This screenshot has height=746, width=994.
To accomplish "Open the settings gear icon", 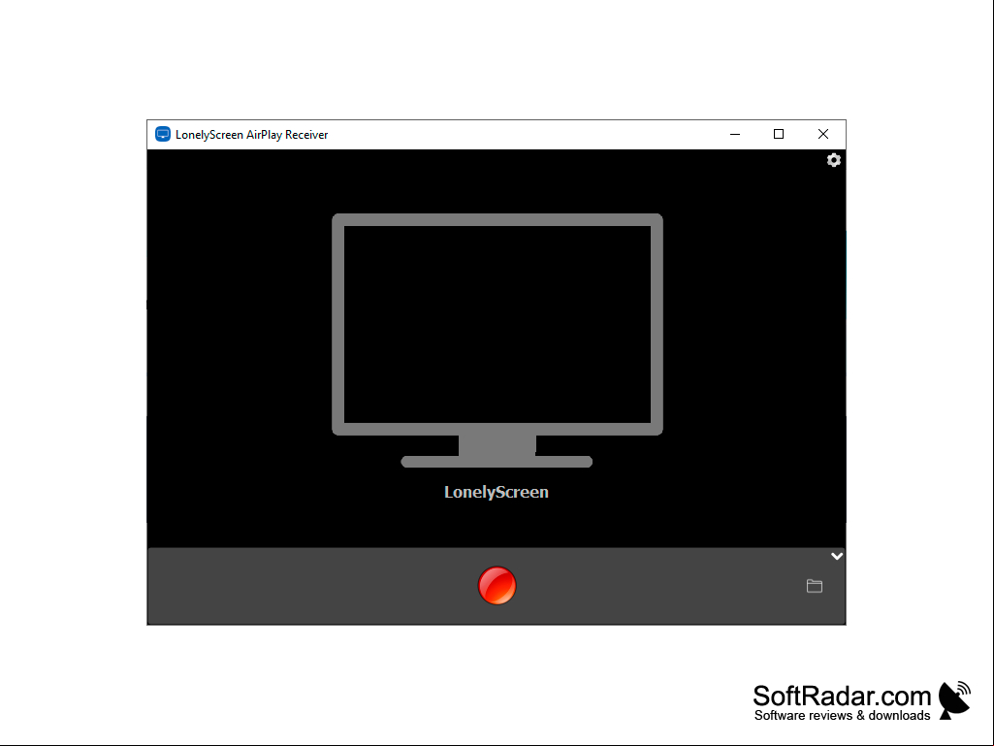I will click(834, 160).
